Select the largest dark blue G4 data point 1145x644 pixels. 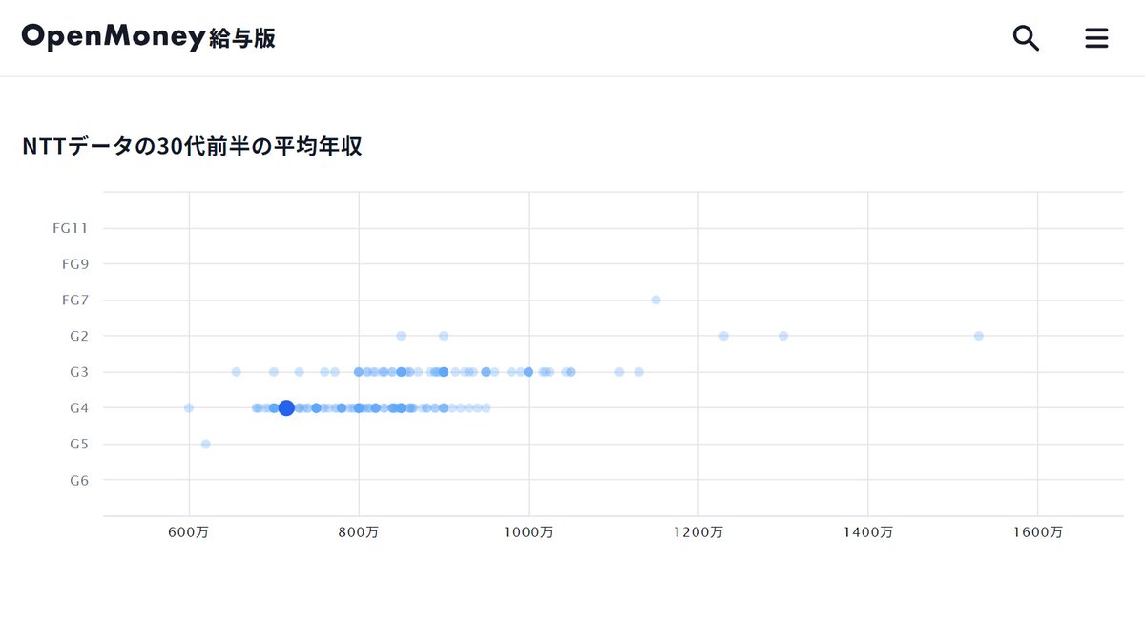[286, 408]
